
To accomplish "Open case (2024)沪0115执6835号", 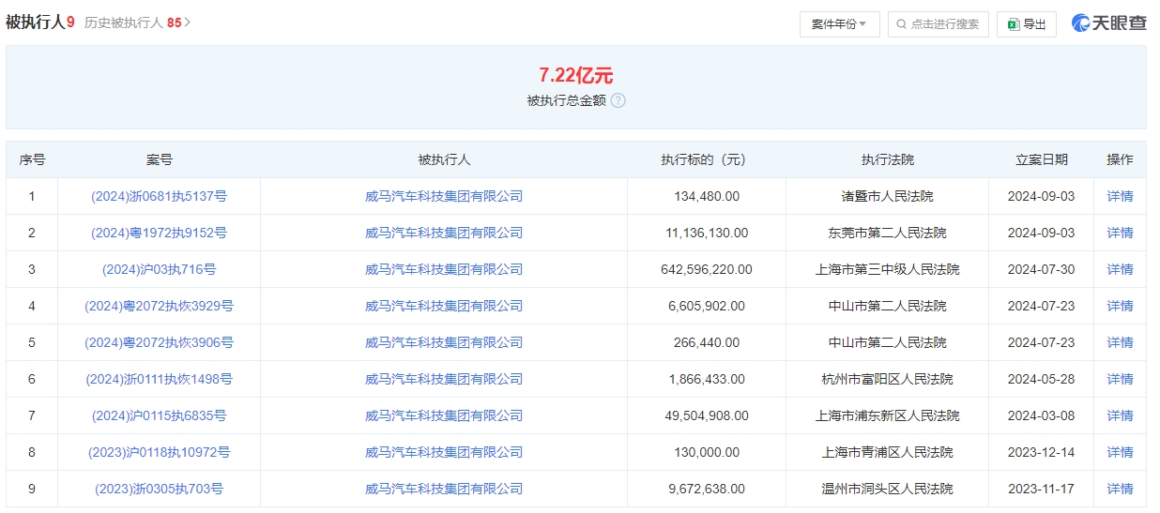I will tap(159, 415).
